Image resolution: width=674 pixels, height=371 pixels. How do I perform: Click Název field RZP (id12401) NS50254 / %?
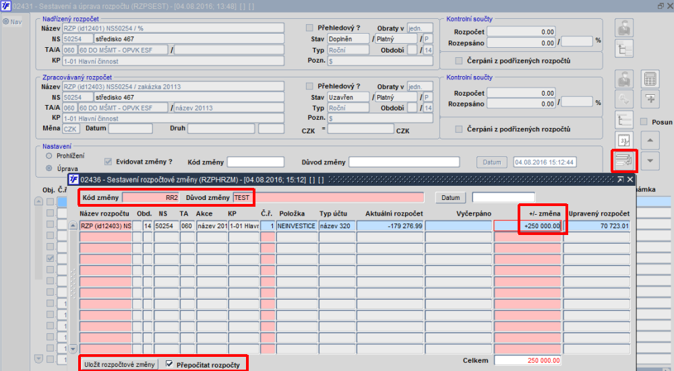click(x=173, y=28)
